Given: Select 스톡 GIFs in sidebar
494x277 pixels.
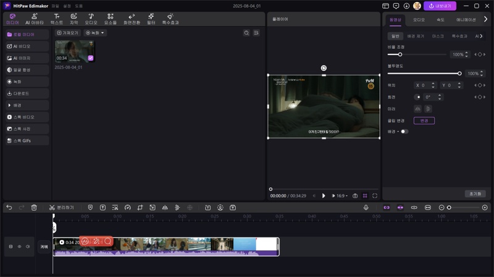Looking at the screenshot, I should tap(27, 141).
